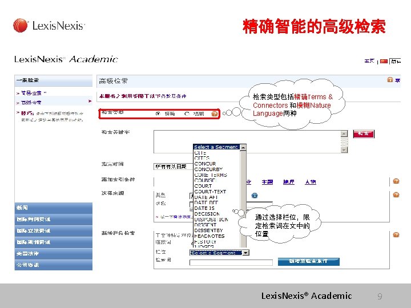Image resolution: width=411 pixels, height=308 pixels.
Task: Click help icon in 高级检索 header bar
Action: point(390,80)
